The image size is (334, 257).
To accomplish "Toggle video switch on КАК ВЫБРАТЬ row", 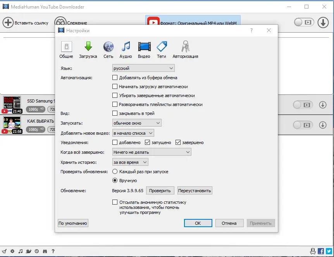I will (x=303, y=125).
